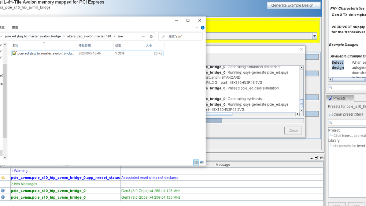Click the V file's notepad icon
This screenshot has height=206, width=366.
click(14, 53)
